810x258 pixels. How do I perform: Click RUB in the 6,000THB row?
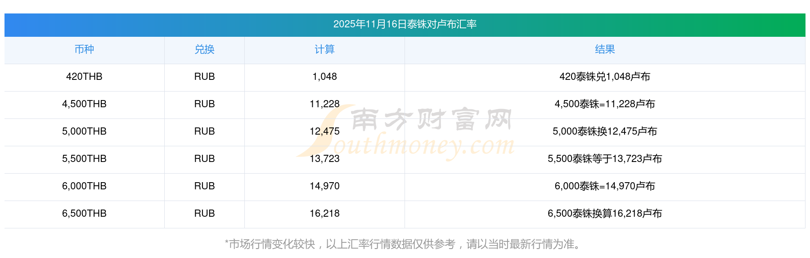click(x=204, y=186)
